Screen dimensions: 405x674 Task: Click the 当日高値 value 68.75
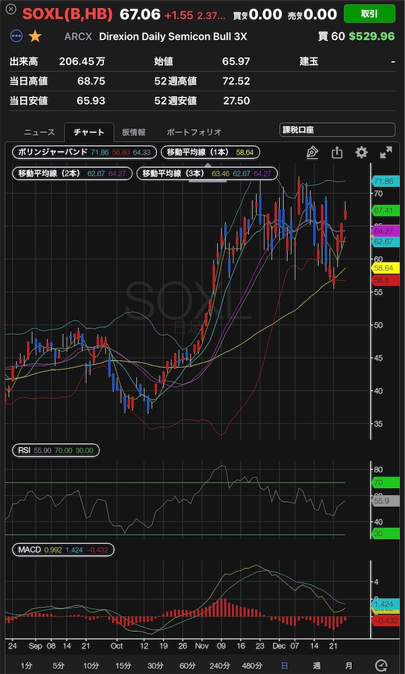(x=91, y=81)
